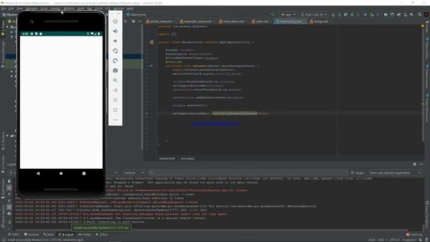Click the Search Everywhere magnifier in toolbar
This screenshot has width=430, height=242.
coord(420,15)
